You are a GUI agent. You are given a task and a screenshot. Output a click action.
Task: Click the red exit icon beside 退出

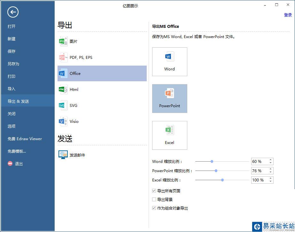[10, 164]
